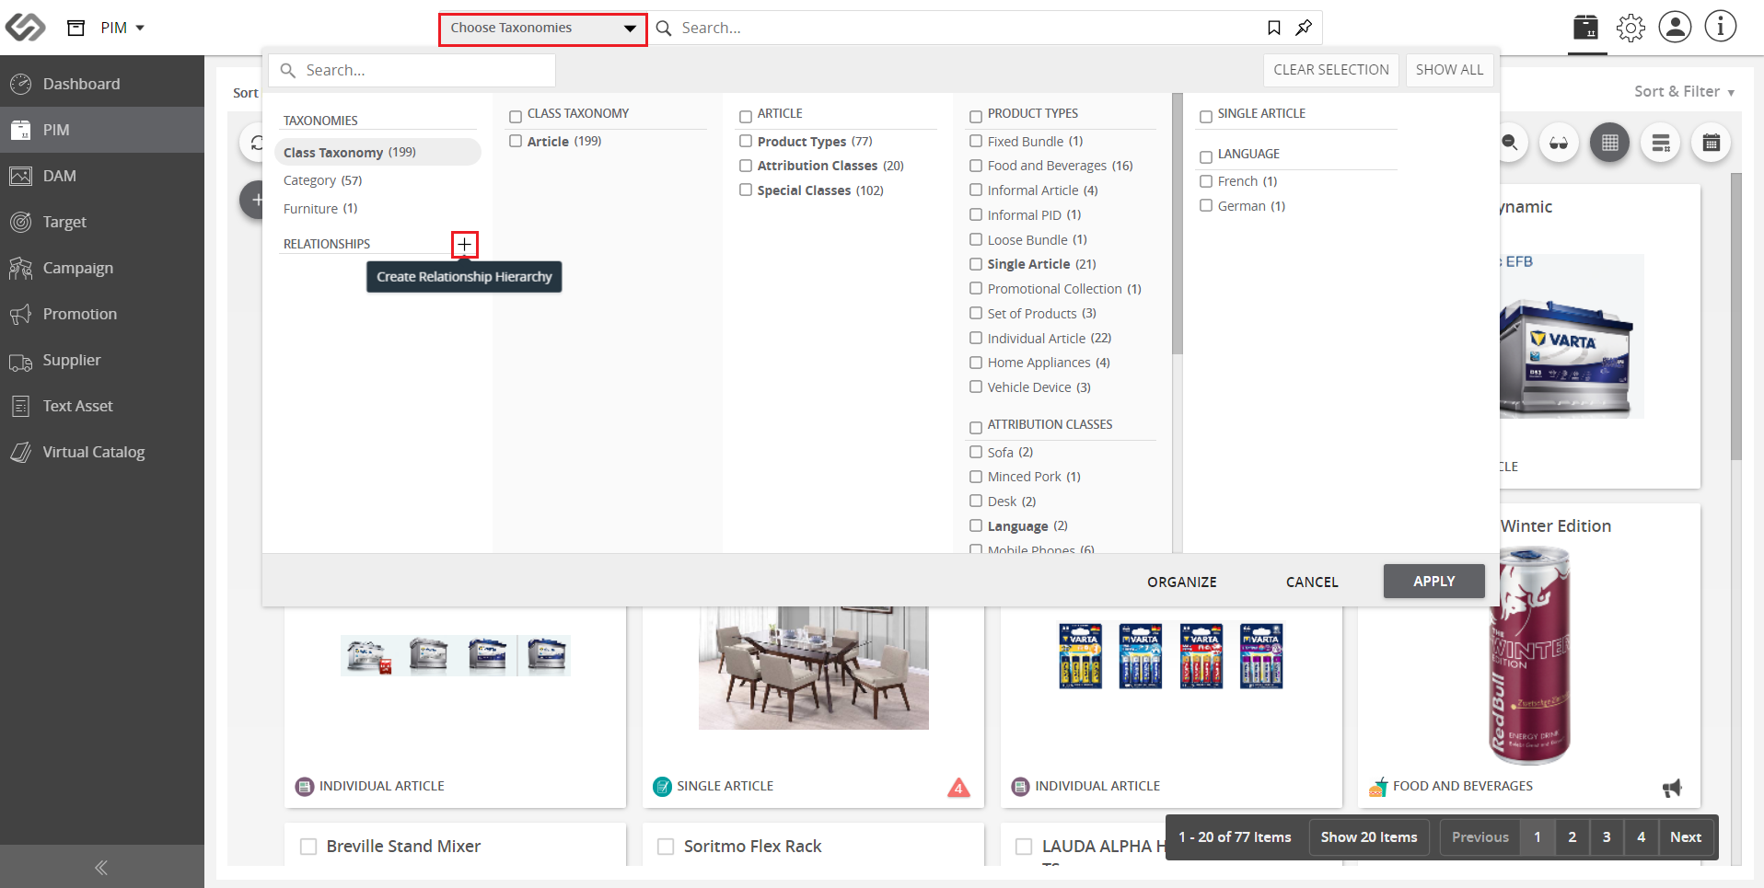1764x888 pixels.
Task: Click the CLEAR SELECTION button
Action: click(1331, 70)
